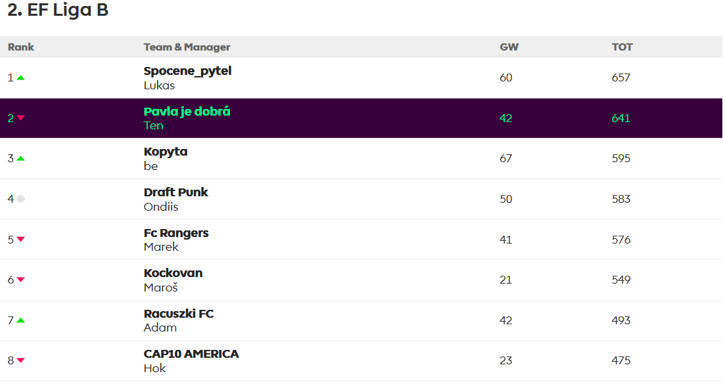Screen dimensions: 723x386
Task: Open Racuszki FC team page
Action: tap(179, 314)
